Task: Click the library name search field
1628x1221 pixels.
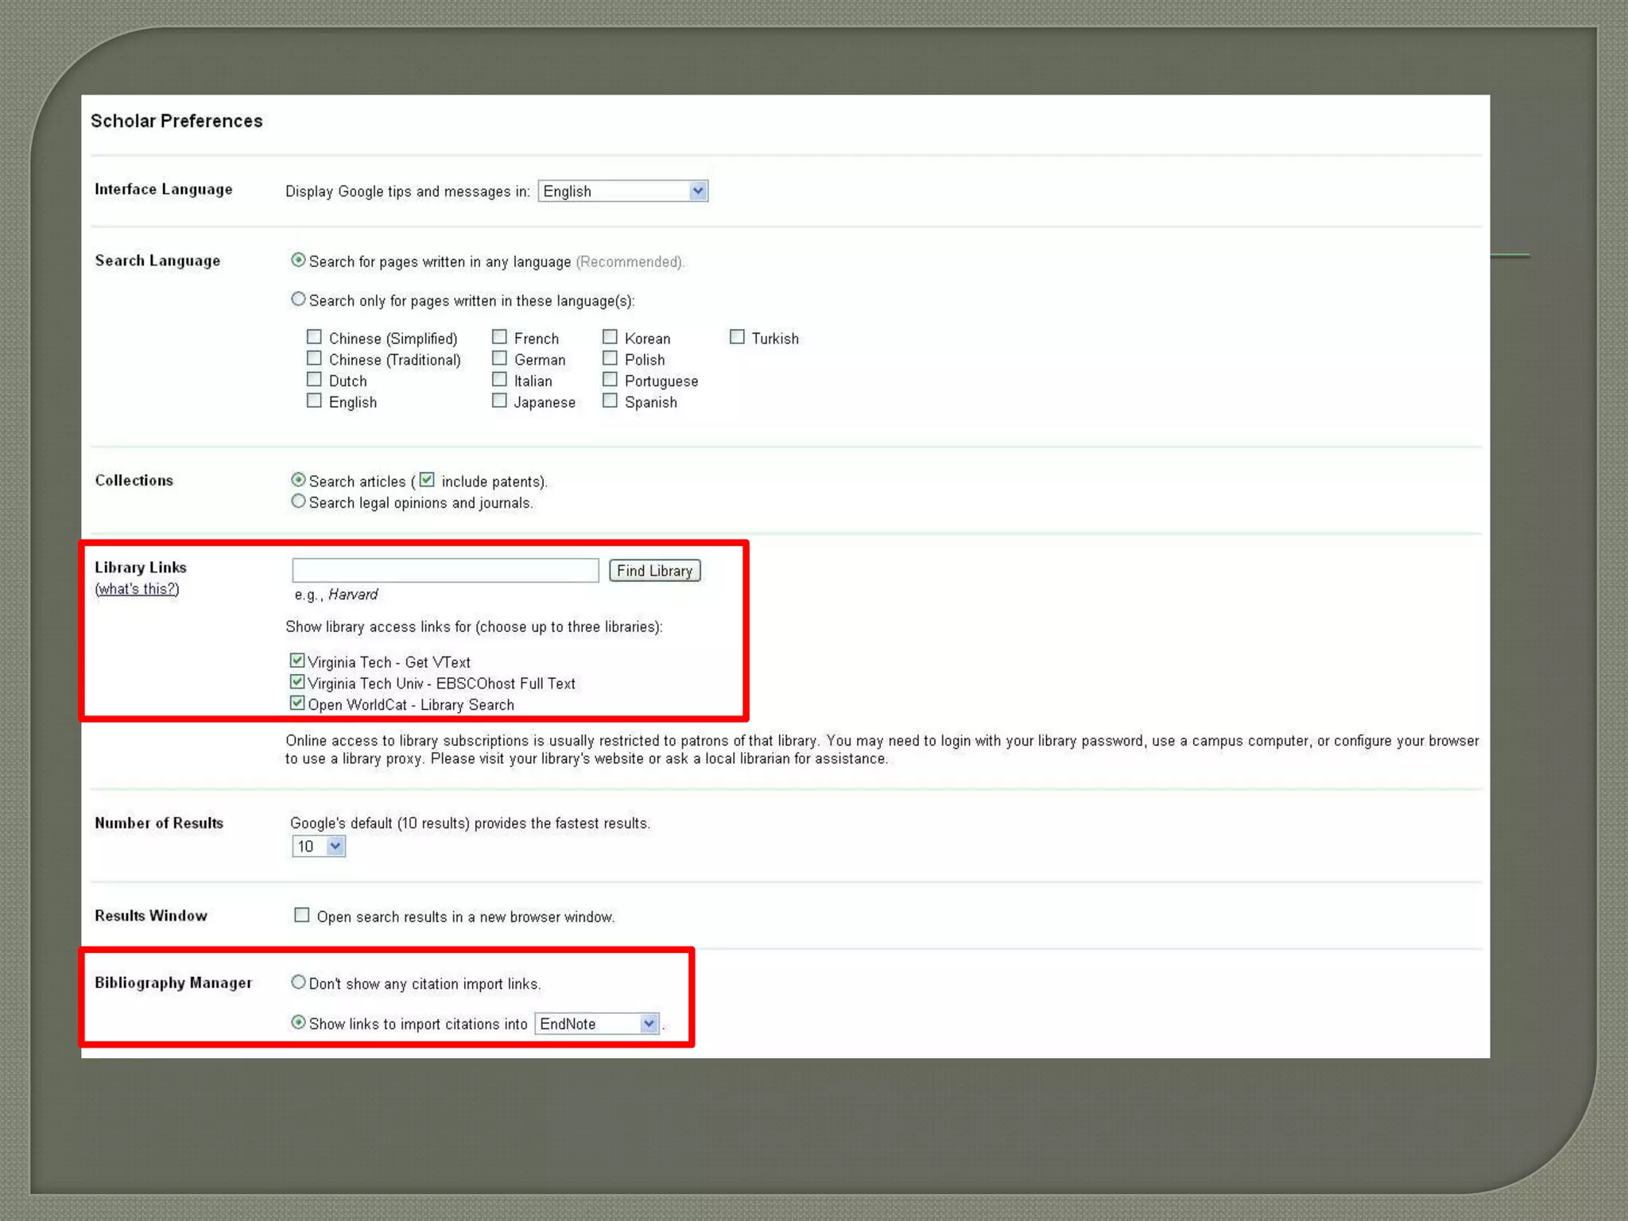Action: coord(445,570)
